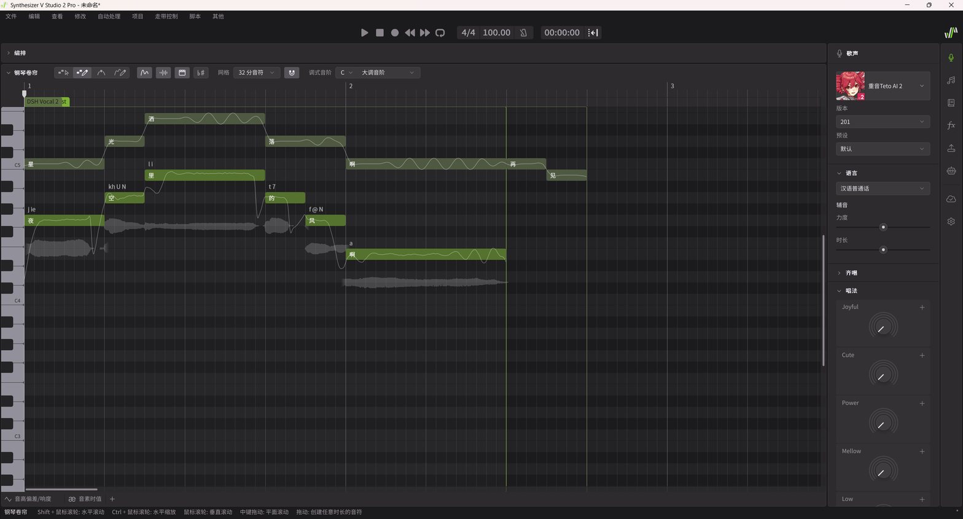Toggle pitch curve display button
This screenshot has width=963, height=519.
[x=144, y=72]
